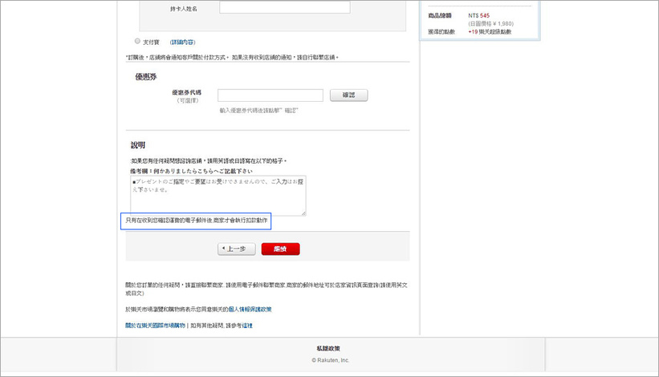Open 私隱政策 in the footer

click(x=329, y=348)
